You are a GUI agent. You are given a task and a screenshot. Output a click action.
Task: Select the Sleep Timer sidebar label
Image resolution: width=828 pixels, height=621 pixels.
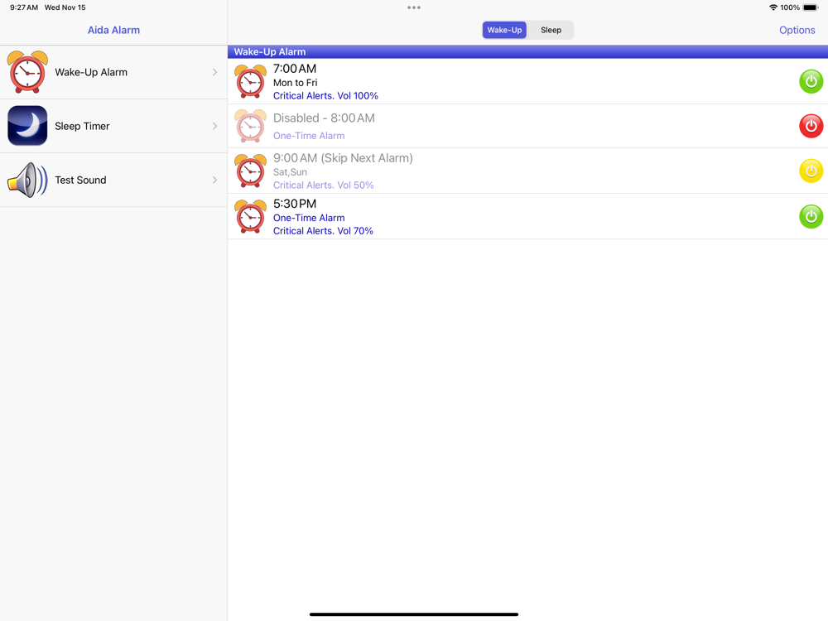(82, 126)
